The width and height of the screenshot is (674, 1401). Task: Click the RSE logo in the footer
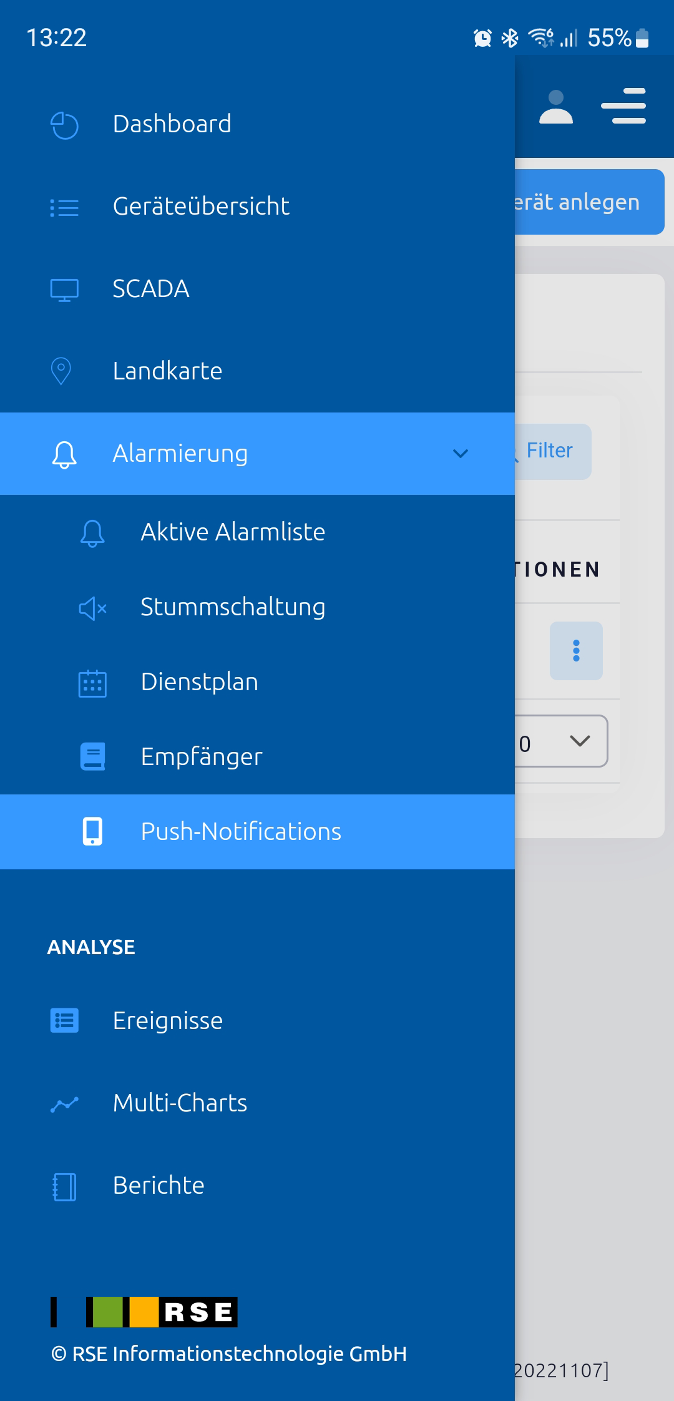click(x=144, y=1312)
